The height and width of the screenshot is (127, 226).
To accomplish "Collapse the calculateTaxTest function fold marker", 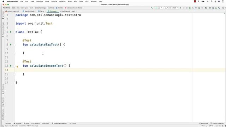I will (14, 45).
